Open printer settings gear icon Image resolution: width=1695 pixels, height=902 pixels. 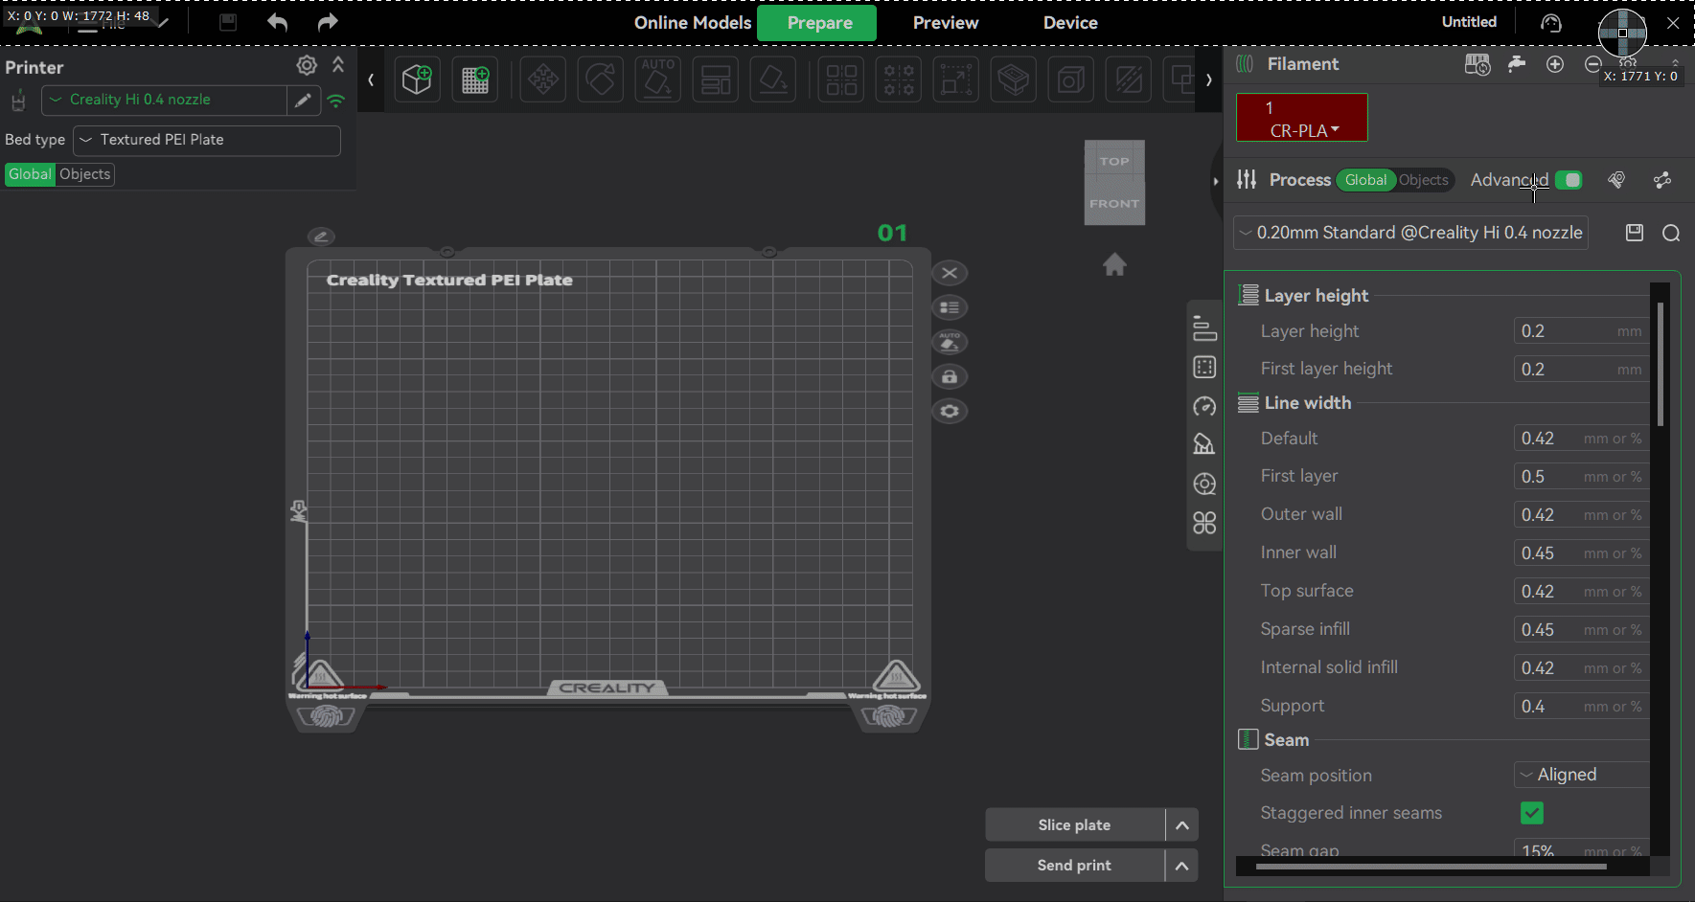tap(307, 65)
